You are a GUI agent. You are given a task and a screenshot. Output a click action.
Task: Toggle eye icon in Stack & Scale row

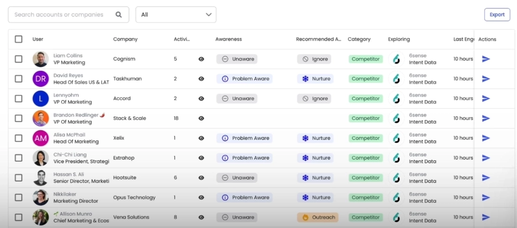[201, 118]
